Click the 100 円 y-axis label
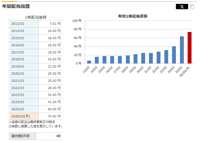The image size is (201, 142). 77,21
